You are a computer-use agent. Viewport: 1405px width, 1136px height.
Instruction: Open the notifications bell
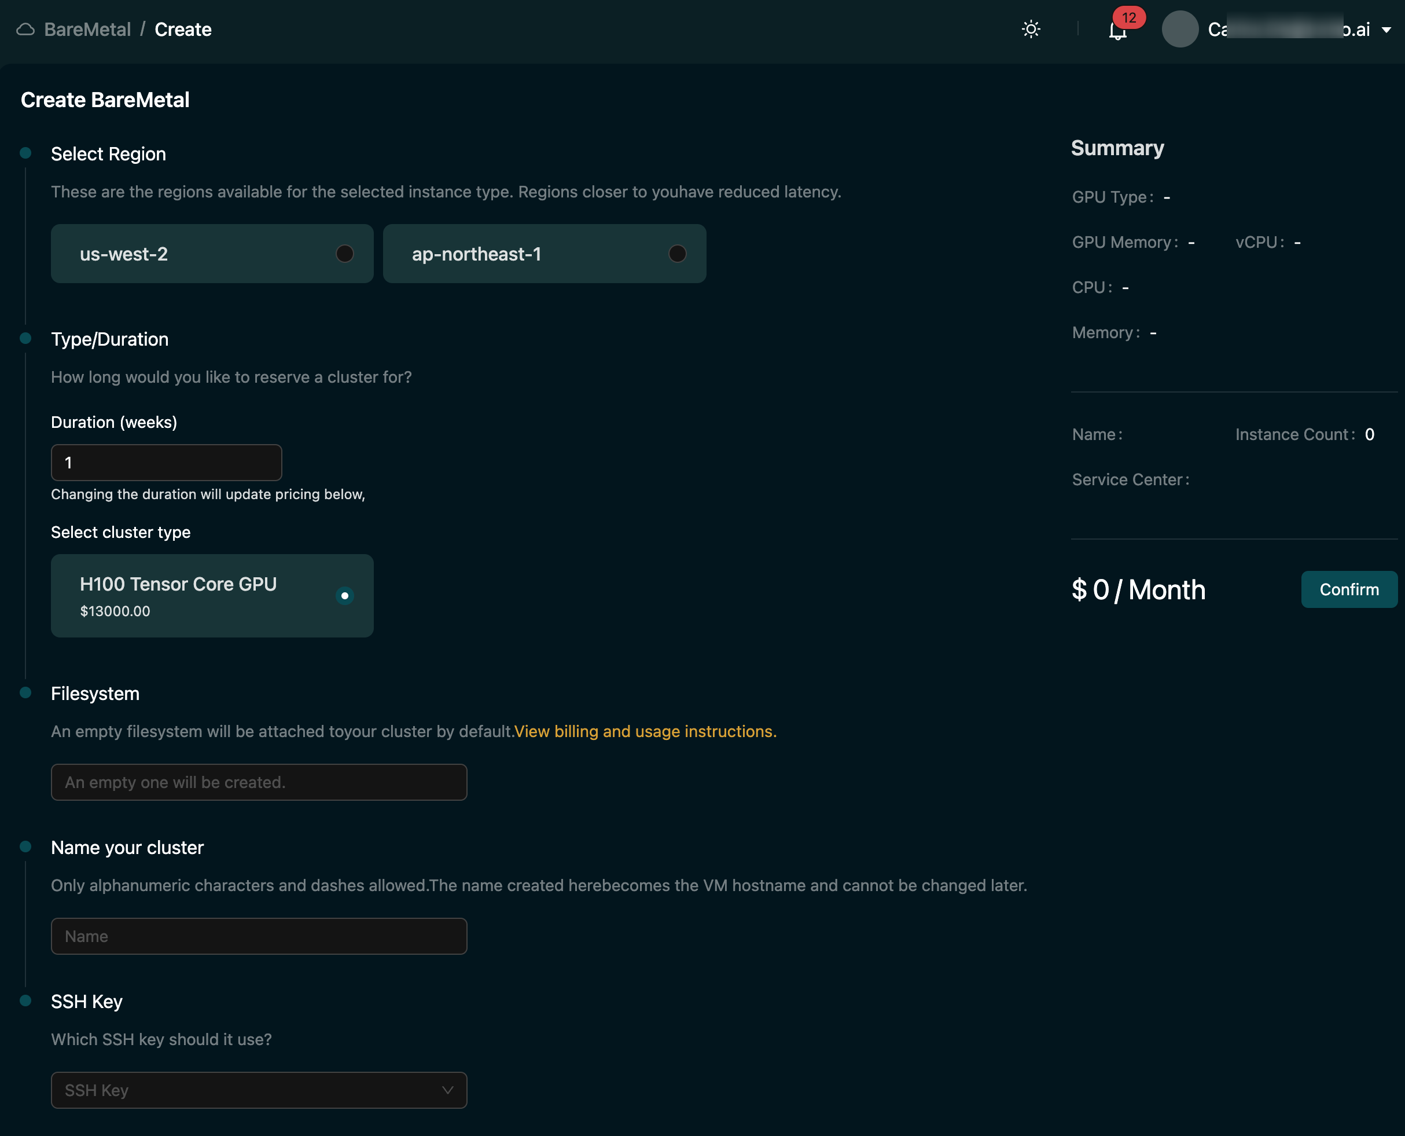point(1117,31)
